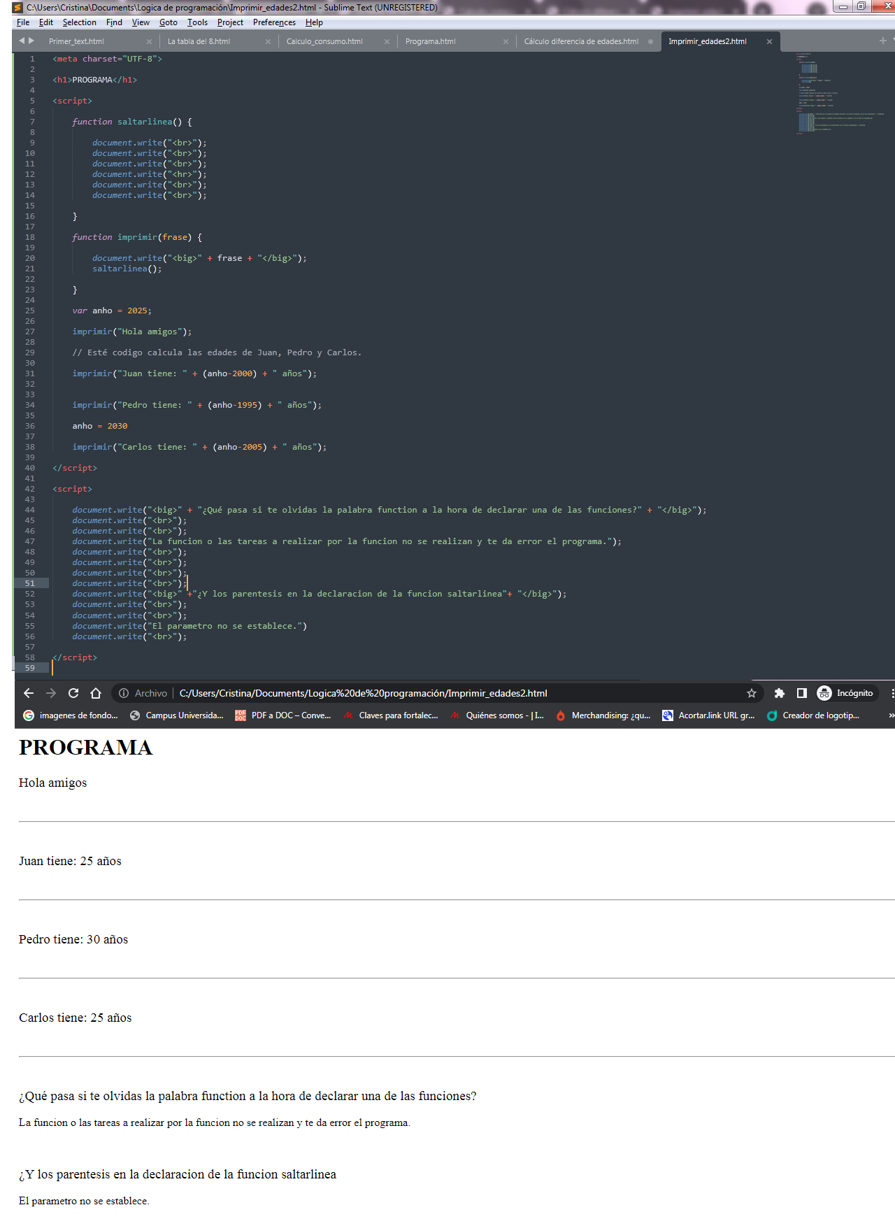Click the Archivo site info icon
Screen dimensions: 895x1219
tap(124, 693)
